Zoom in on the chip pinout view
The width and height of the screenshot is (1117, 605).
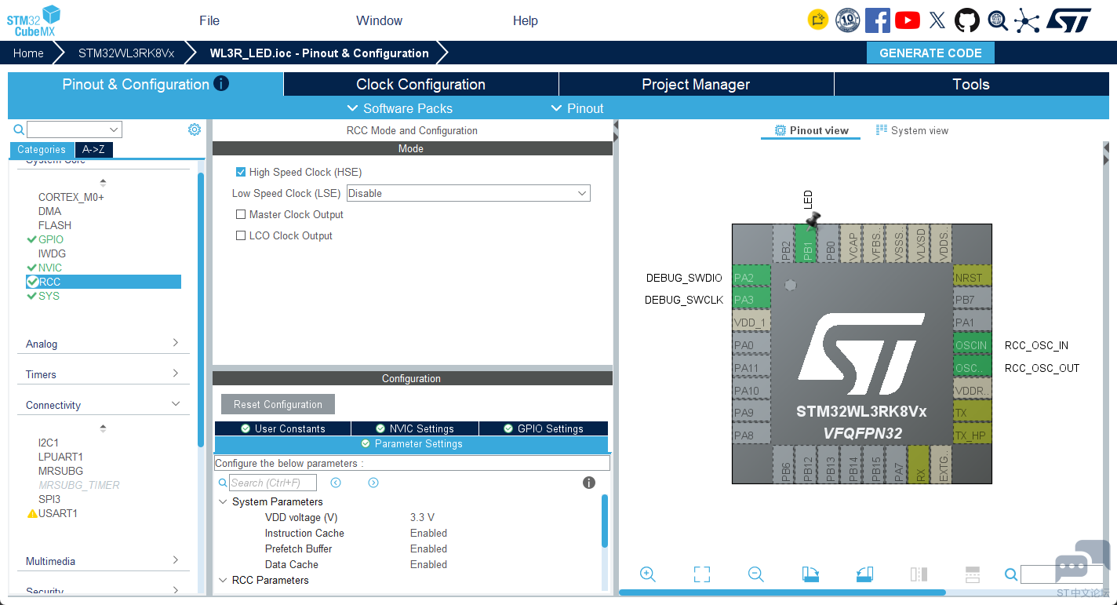coord(648,574)
